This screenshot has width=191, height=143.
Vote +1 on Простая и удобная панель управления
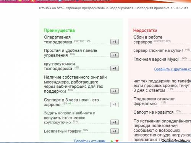(x=115, y=55)
